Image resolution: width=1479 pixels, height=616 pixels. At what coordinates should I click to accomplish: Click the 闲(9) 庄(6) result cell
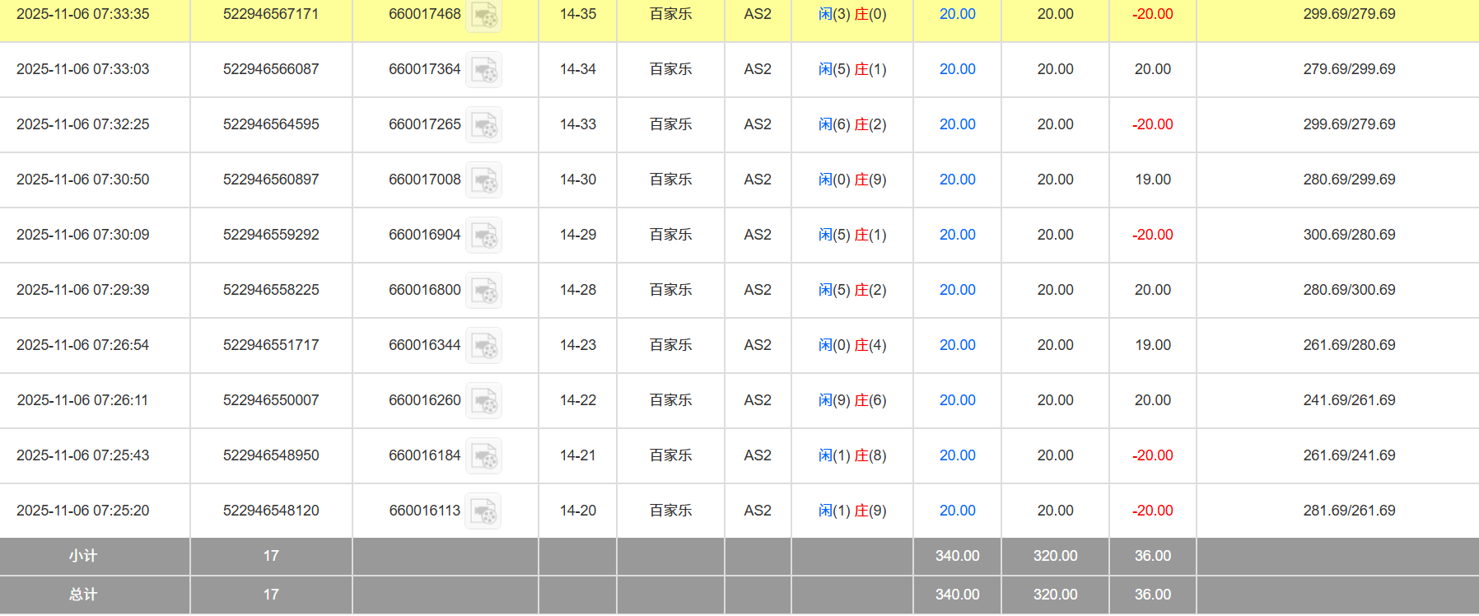pyautogui.click(x=851, y=400)
